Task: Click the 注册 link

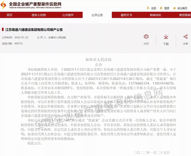Action: 154,8
